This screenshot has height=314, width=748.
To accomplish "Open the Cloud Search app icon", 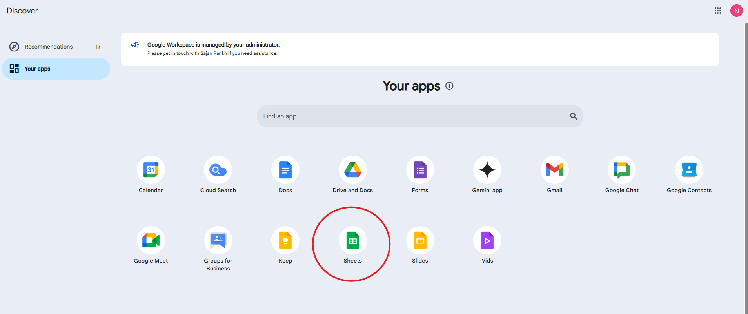I will [x=218, y=170].
